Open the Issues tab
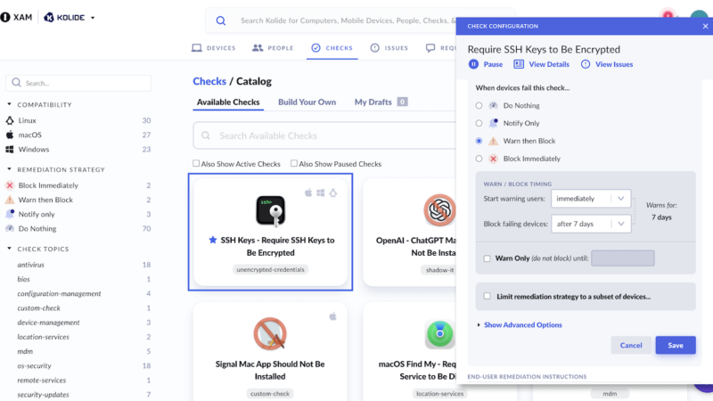 [389, 48]
